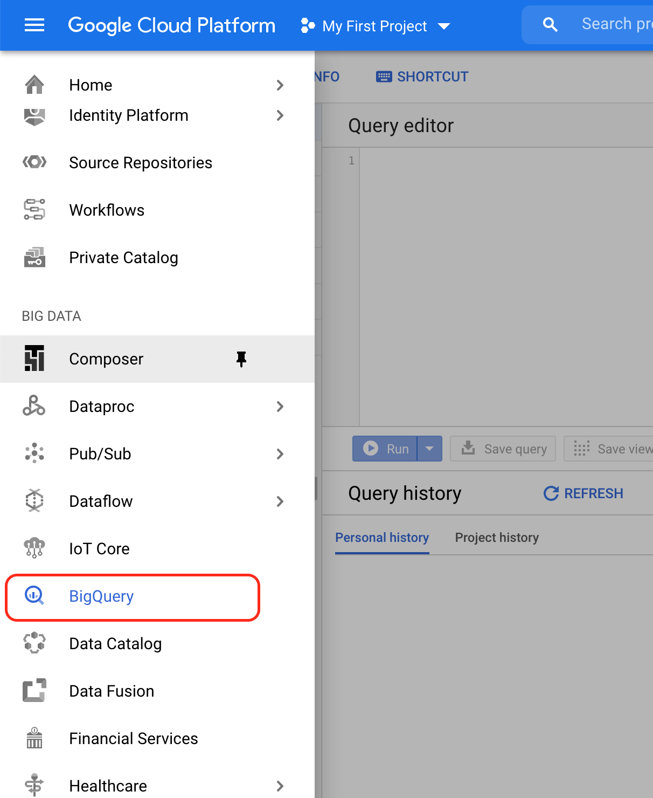Viewport: 653px width, 798px height.
Task: Click the Pub/Sub label
Action: [x=100, y=454]
